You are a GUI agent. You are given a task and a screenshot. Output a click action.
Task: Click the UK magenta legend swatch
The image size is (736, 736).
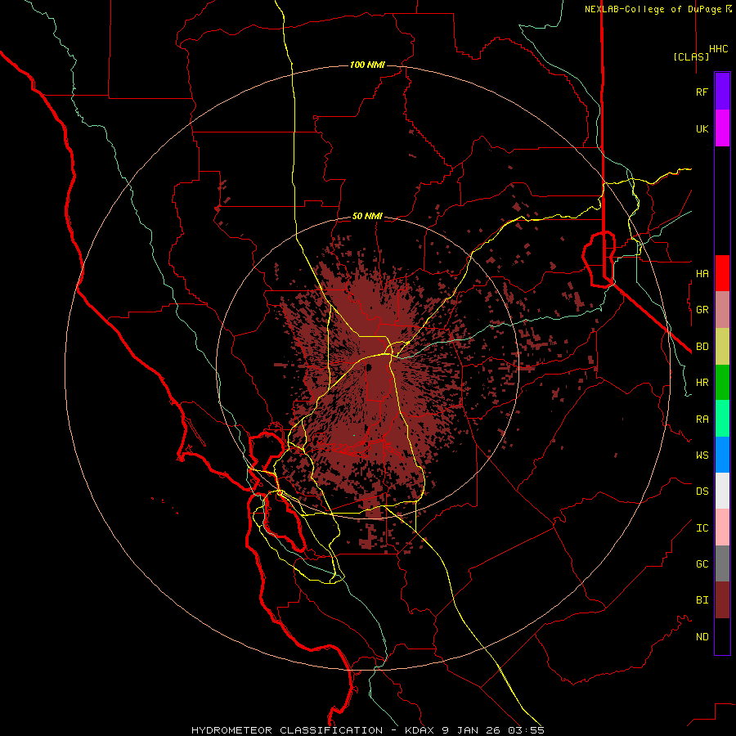tap(722, 128)
